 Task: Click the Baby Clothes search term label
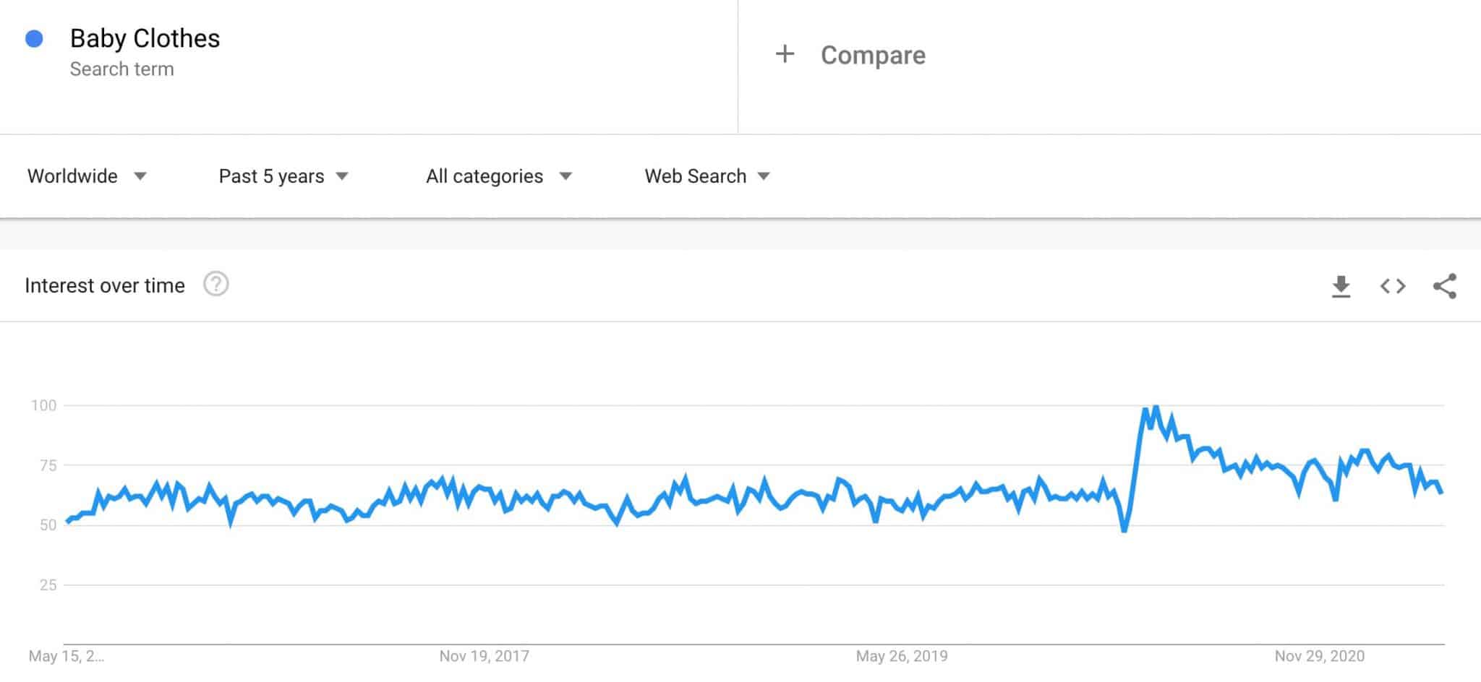click(x=145, y=38)
